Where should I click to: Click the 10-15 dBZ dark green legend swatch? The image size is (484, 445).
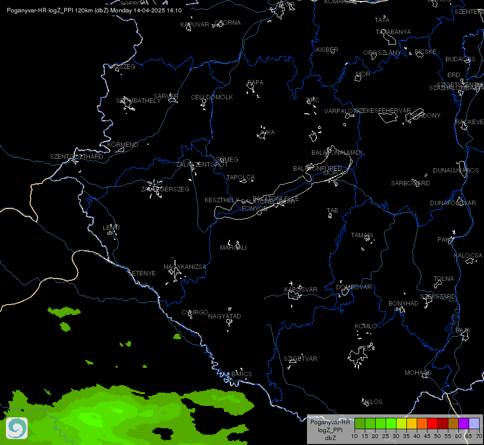pyautogui.click(x=359, y=423)
